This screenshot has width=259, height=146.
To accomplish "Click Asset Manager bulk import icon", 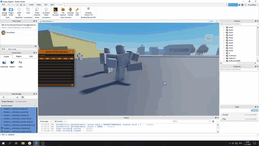I will tap(17, 97).
